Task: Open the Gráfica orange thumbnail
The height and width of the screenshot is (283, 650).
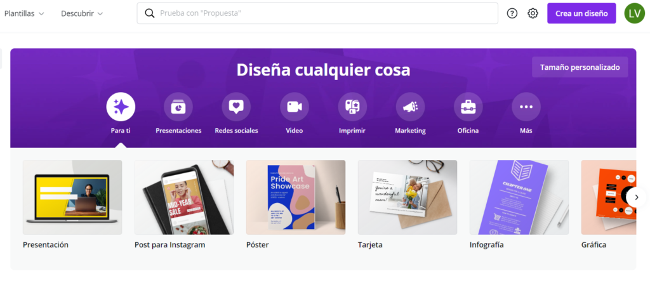Action: click(x=609, y=197)
